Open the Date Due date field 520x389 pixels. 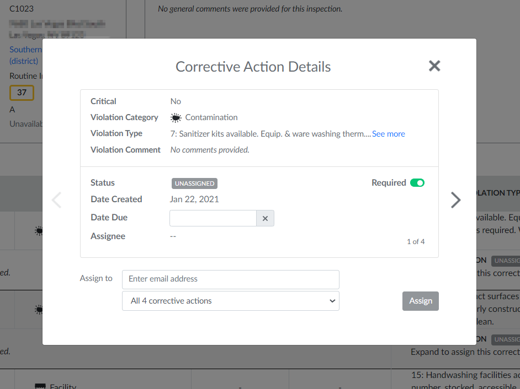tap(213, 218)
